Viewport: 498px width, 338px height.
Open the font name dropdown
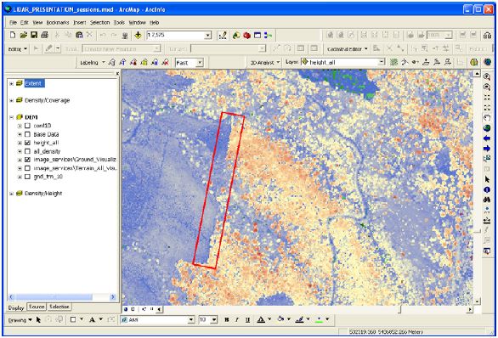191,320
